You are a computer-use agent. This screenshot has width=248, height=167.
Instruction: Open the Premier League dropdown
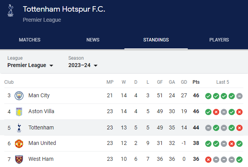30,65
